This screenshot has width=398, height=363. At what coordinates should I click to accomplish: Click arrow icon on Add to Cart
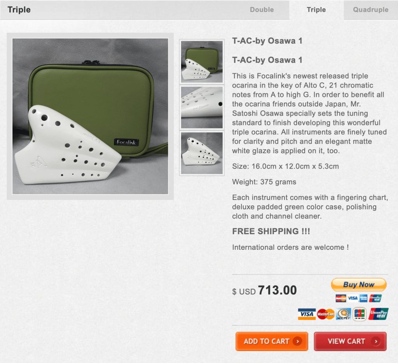(297, 342)
